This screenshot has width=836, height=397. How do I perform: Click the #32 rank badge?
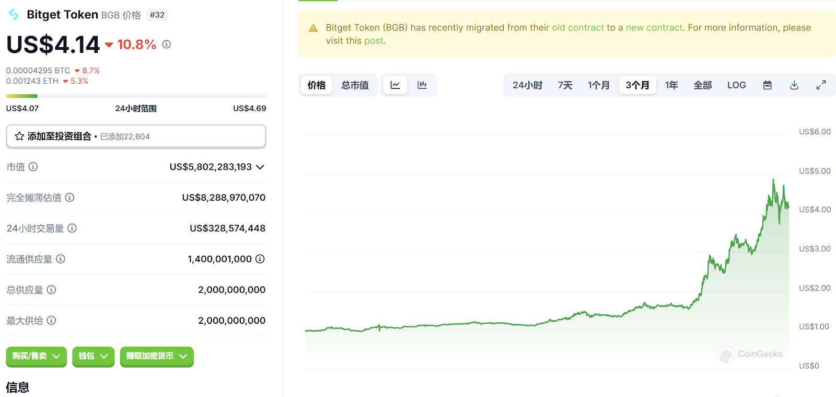(x=157, y=15)
